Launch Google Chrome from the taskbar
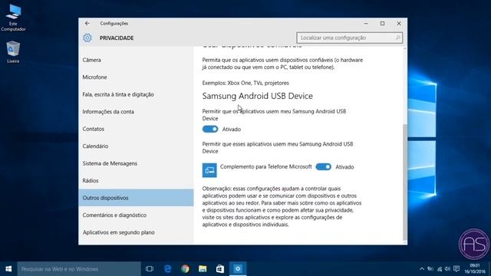The height and width of the screenshot is (276, 491). pos(185,269)
